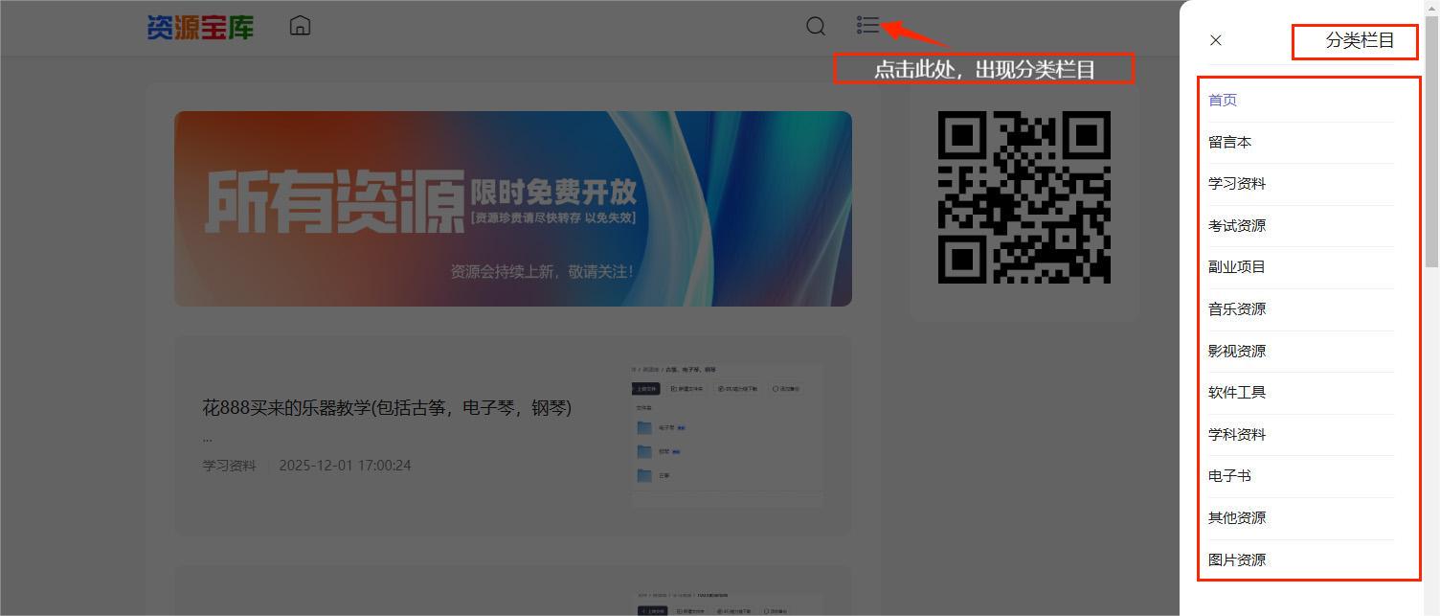Image resolution: width=1440 pixels, height=616 pixels.
Task: Open 音乐资源 category
Action: point(1236,309)
